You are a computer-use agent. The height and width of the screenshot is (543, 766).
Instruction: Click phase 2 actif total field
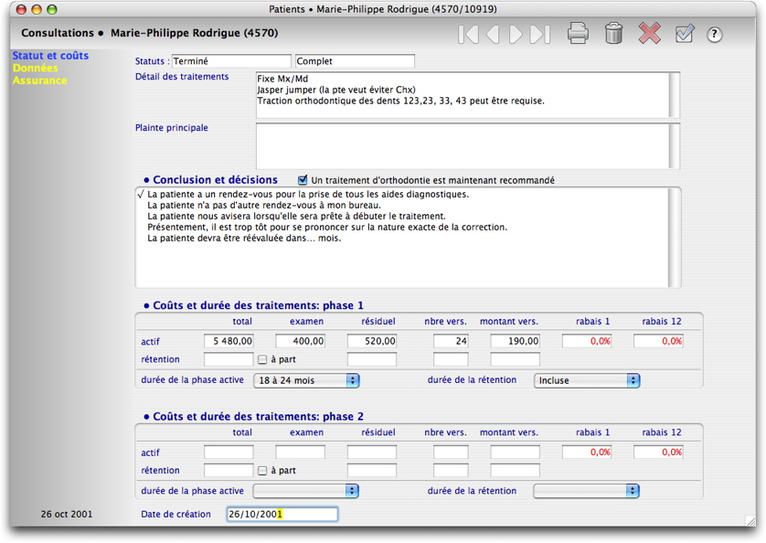(229, 452)
